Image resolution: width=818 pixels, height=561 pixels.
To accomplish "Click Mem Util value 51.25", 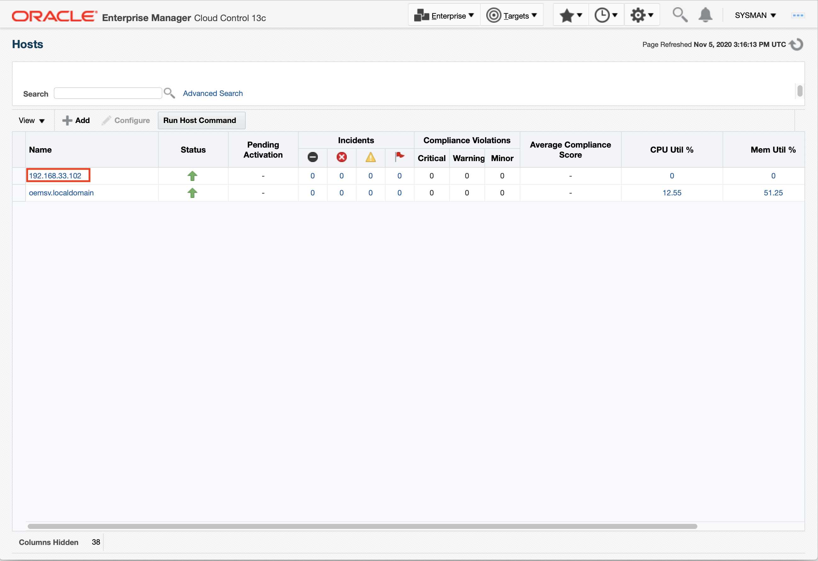I will click(773, 193).
